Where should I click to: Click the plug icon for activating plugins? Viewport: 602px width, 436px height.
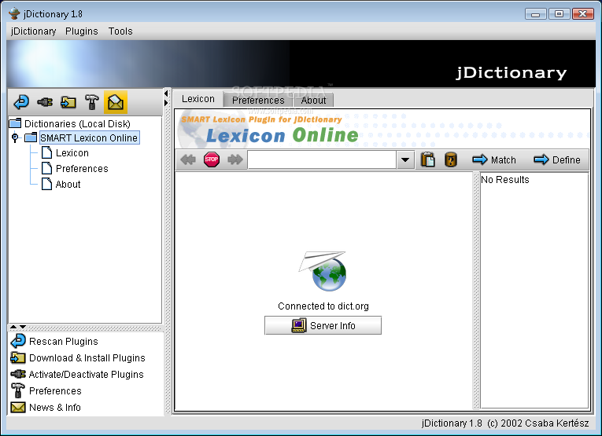45,102
